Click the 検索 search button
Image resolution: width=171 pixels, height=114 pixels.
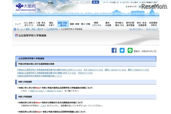(x=96, y=2)
